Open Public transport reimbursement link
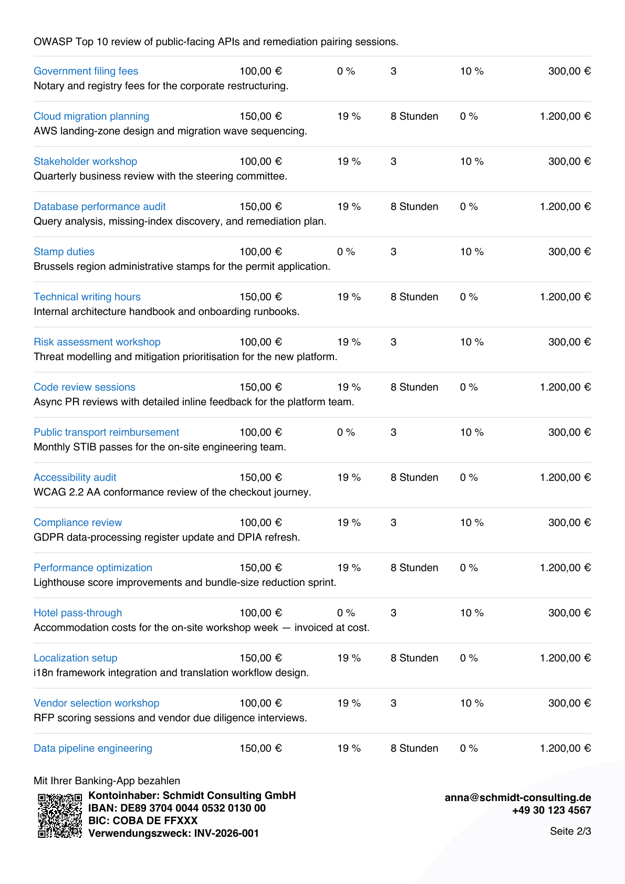 (107, 432)
